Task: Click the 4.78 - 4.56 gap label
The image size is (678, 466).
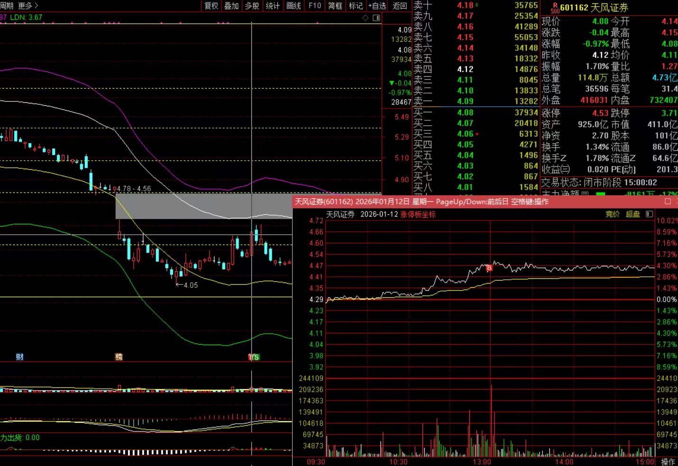Action: coord(134,189)
